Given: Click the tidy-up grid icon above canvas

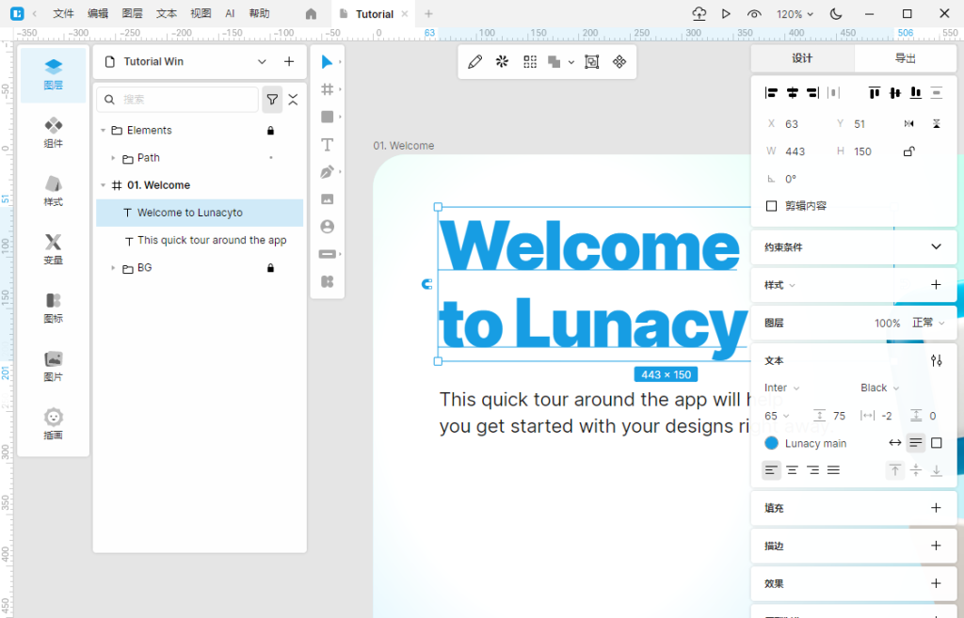Looking at the screenshot, I should tap(530, 61).
